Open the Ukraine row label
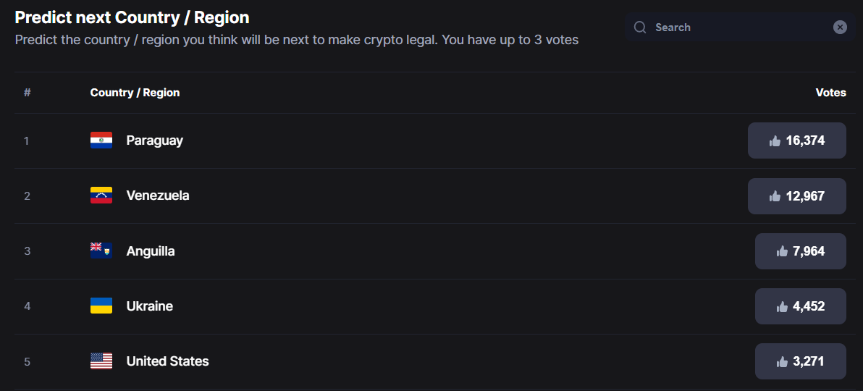 pyautogui.click(x=150, y=306)
